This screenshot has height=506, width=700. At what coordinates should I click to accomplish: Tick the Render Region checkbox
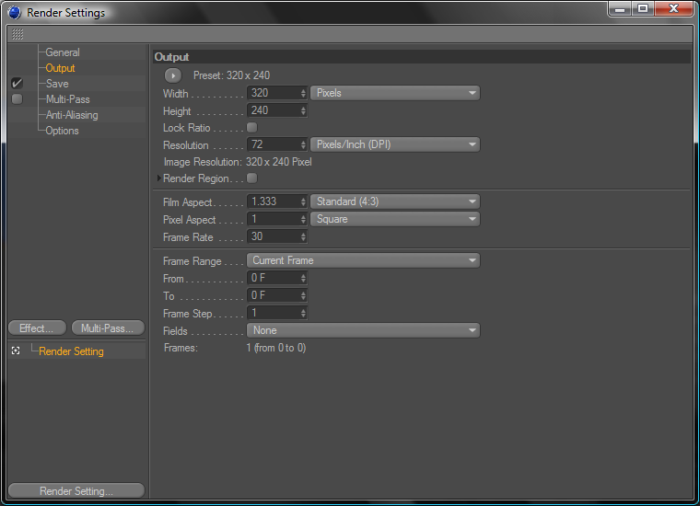coord(252,178)
